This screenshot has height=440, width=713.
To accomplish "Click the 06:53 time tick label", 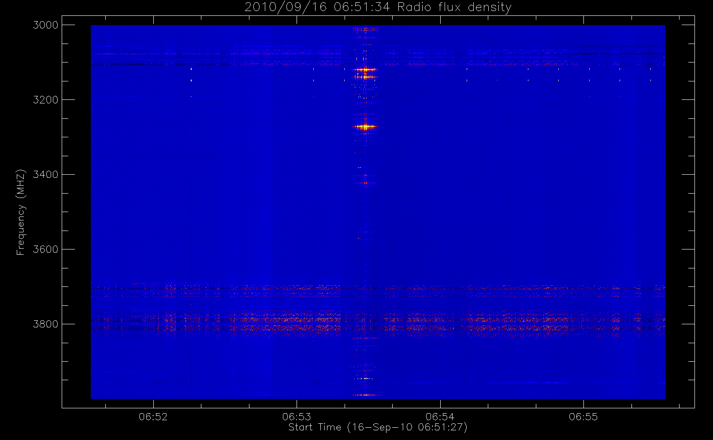I will click(x=297, y=417).
